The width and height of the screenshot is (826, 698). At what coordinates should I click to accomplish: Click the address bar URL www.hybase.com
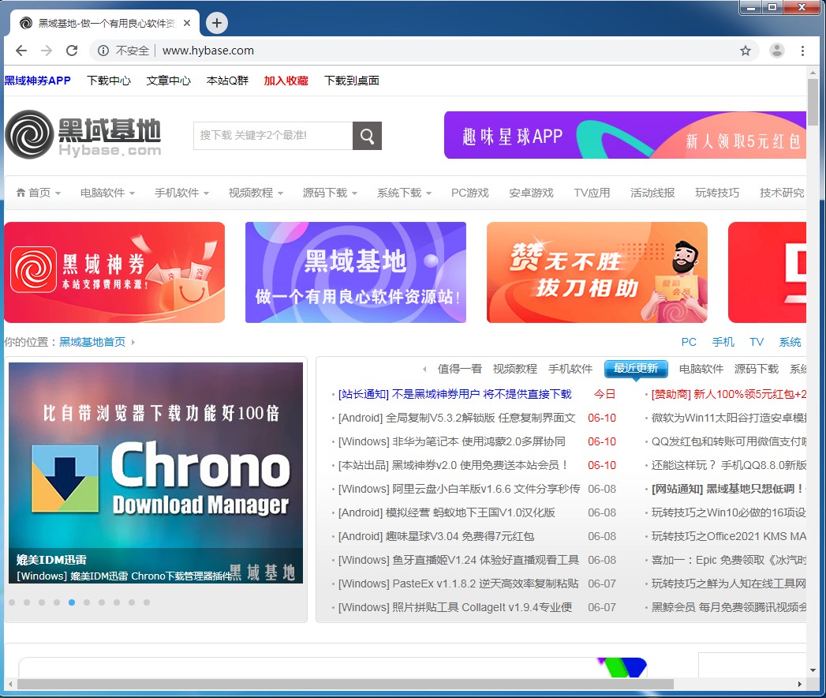[208, 51]
